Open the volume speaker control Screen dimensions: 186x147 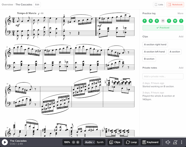(168, 142)
